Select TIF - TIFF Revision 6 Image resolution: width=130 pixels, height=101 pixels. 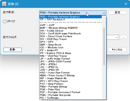(71, 20)
